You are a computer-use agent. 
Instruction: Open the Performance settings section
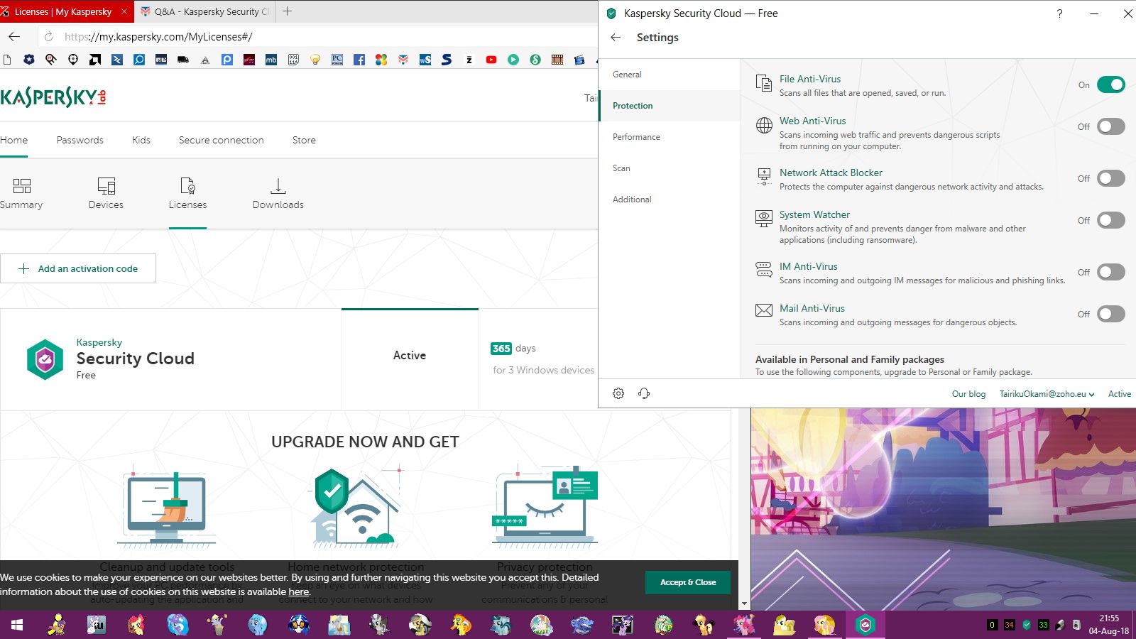point(670,137)
